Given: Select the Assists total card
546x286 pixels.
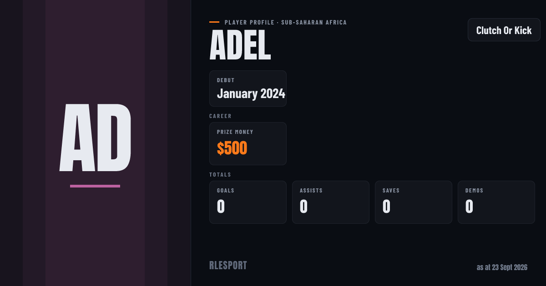Looking at the screenshot, I should (x=331, y=202).
